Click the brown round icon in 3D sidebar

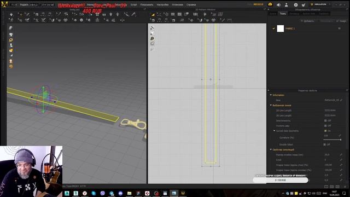click(x=11, y=67)
